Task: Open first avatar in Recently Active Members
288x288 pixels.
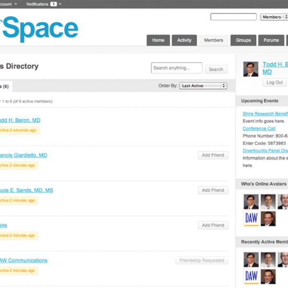Action: point(251,260)
